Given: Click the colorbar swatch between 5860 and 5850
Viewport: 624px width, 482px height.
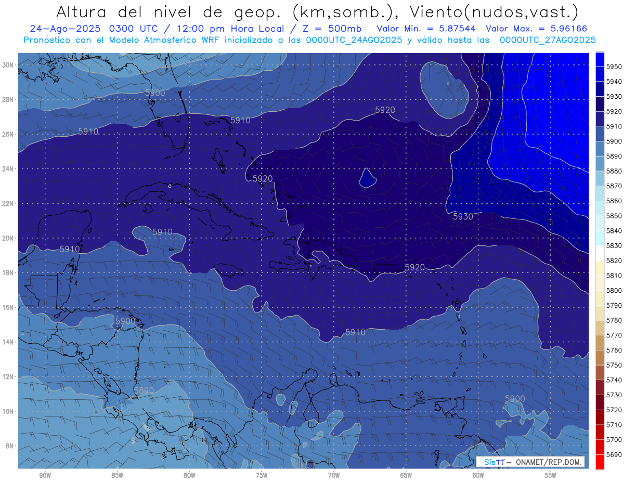Looking at the screenshot, I should [600, 208].
